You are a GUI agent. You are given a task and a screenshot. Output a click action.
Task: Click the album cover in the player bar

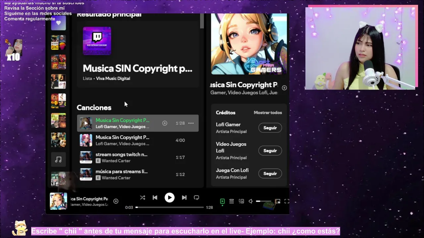[58, 201]
